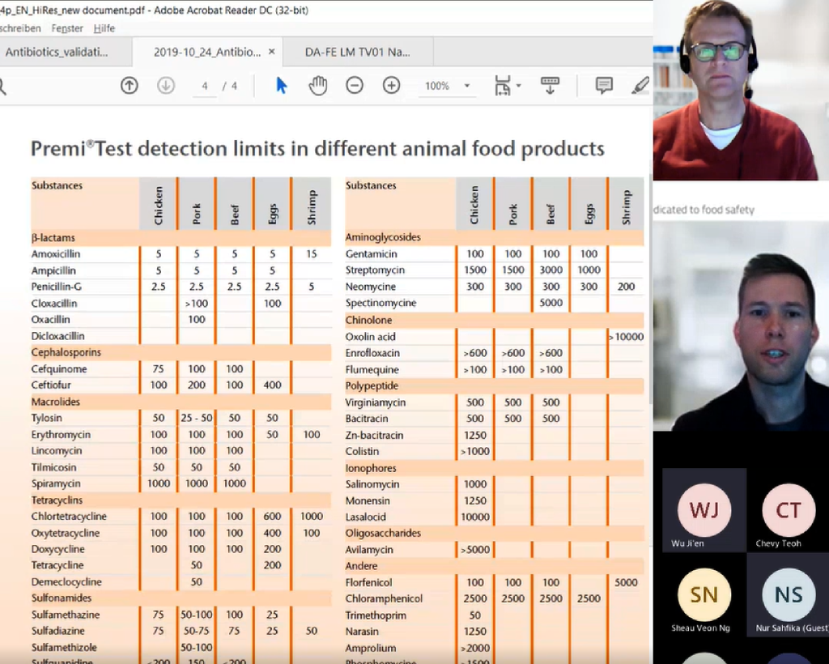
Task: Select the Hand pan tool
Action: coord(317,86)
